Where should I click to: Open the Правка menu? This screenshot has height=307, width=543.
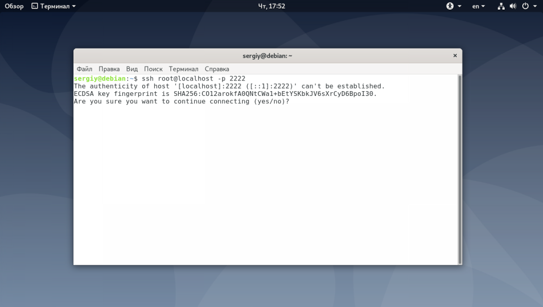pos(109,69)
